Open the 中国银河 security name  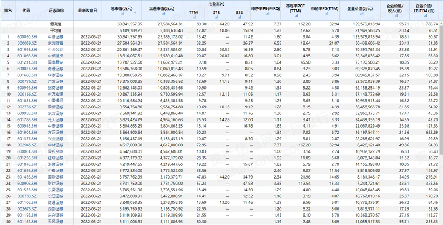click(x=56, y=101)
